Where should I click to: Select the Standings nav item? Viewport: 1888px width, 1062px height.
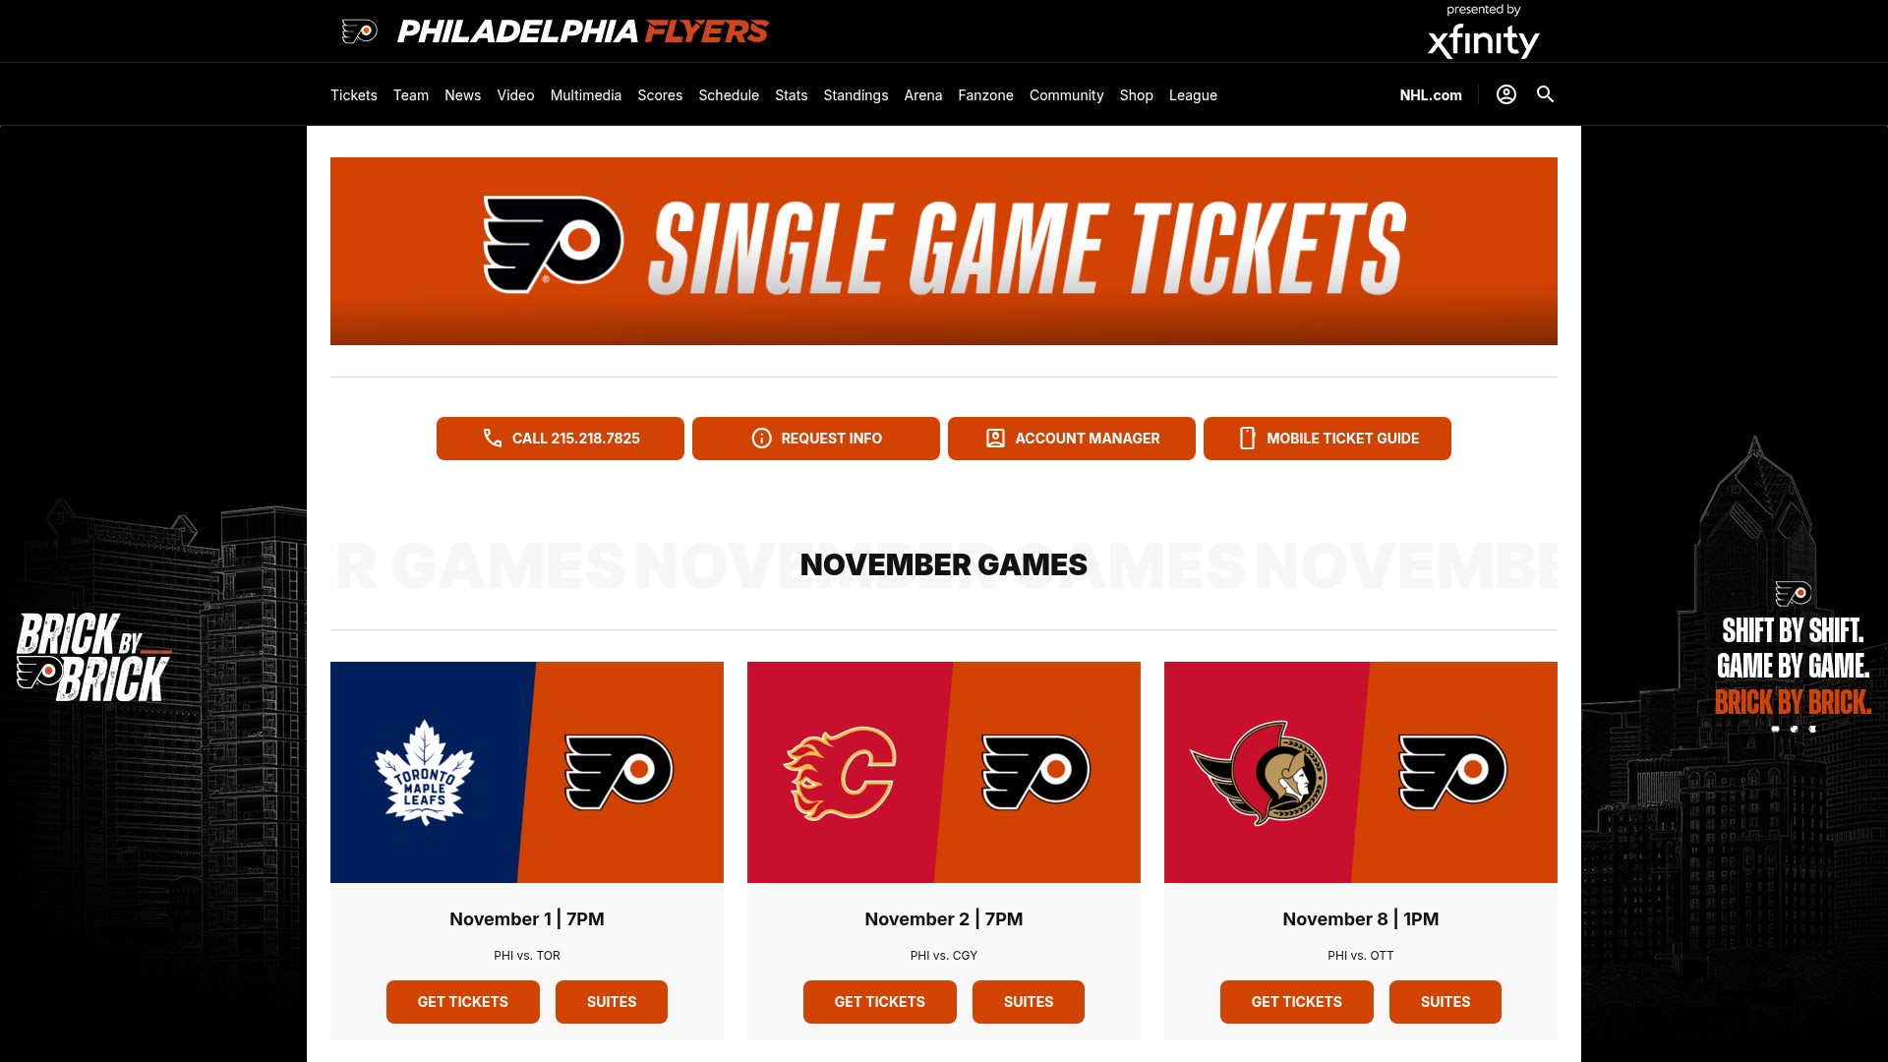855,95
